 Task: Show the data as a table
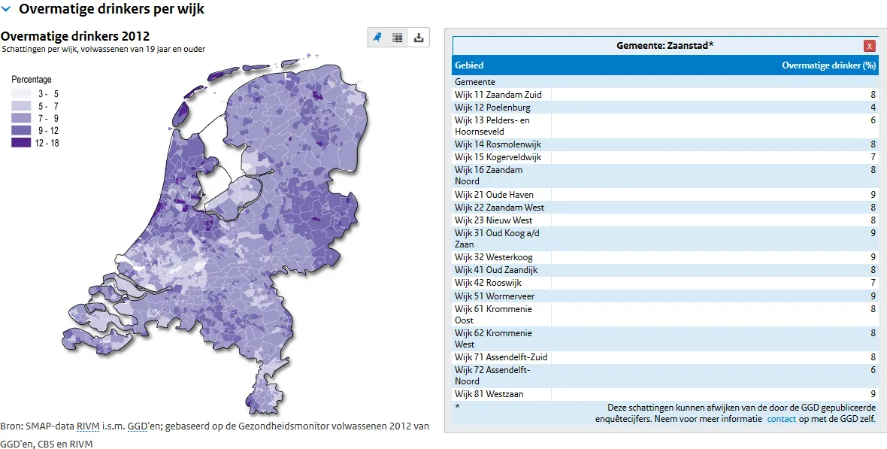[398, 38]
